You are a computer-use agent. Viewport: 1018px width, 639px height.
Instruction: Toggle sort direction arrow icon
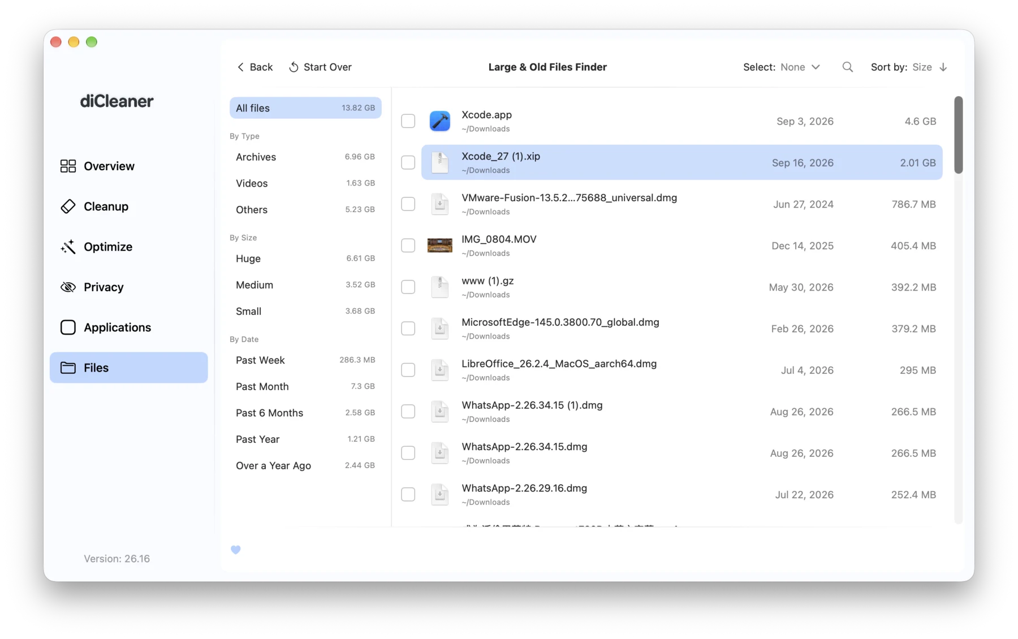click(943, 67)
